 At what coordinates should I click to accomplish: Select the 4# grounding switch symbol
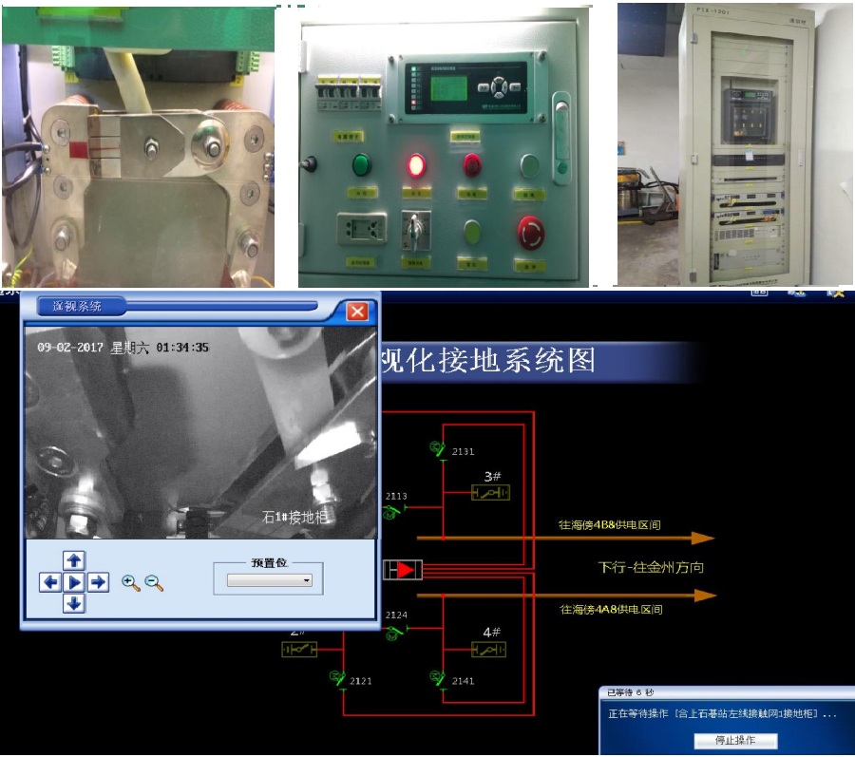[489, 650]
